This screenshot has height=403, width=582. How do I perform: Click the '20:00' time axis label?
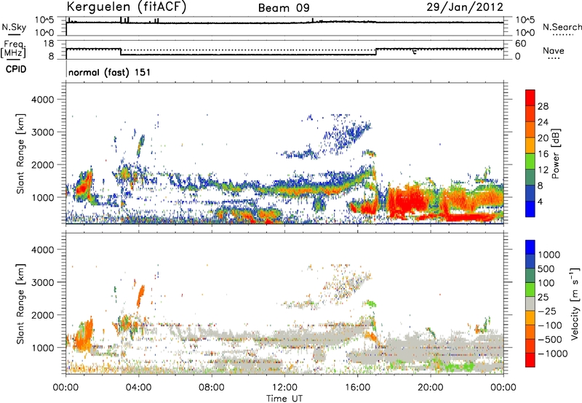pos(430,388)
